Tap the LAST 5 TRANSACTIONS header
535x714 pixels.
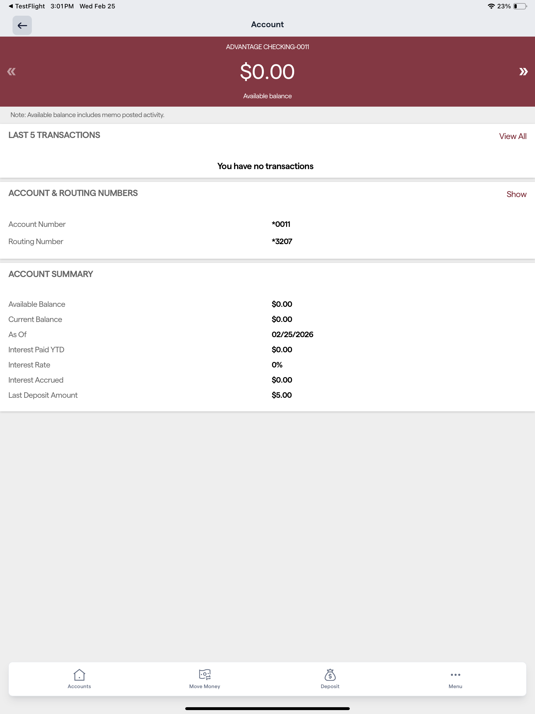tap(54, 135)
